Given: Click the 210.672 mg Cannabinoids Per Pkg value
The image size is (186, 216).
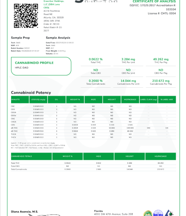Looking at the screenshot, I should point(161,81).
